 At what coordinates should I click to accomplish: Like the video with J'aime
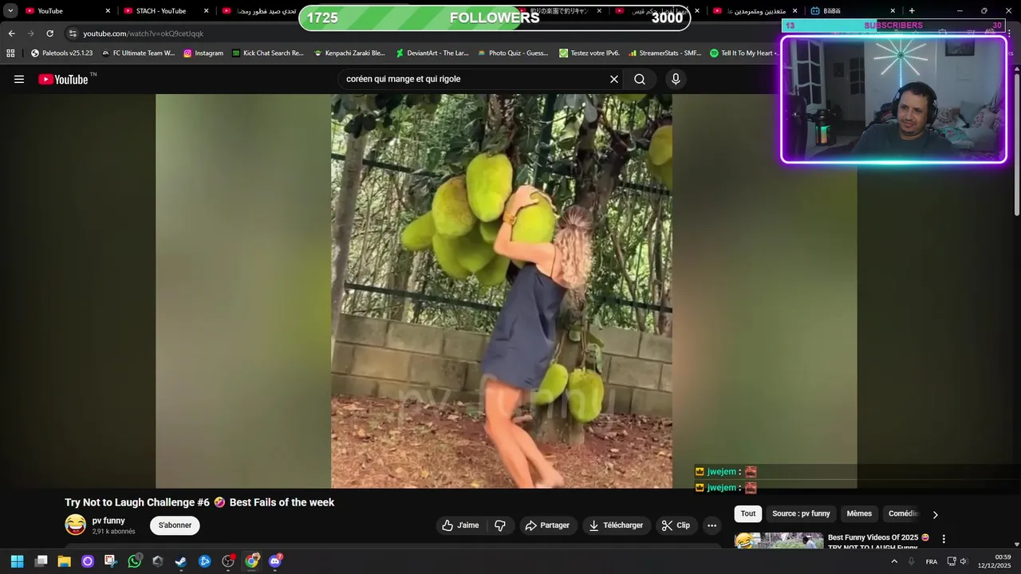(460, 525)
